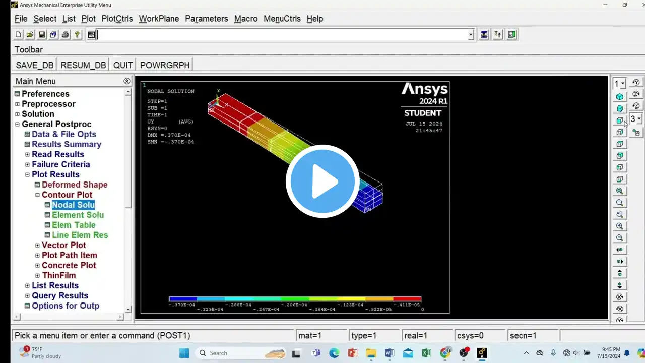This screenshot has width=645, height=363.
Task: Click the Fit View magnifier icon
Action: pos(620,191)
